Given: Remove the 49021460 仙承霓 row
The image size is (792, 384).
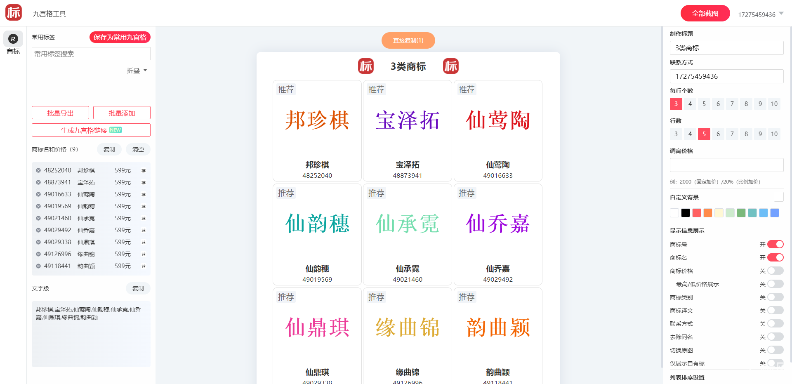Looking at the screenshot, I should click(38, 218).
